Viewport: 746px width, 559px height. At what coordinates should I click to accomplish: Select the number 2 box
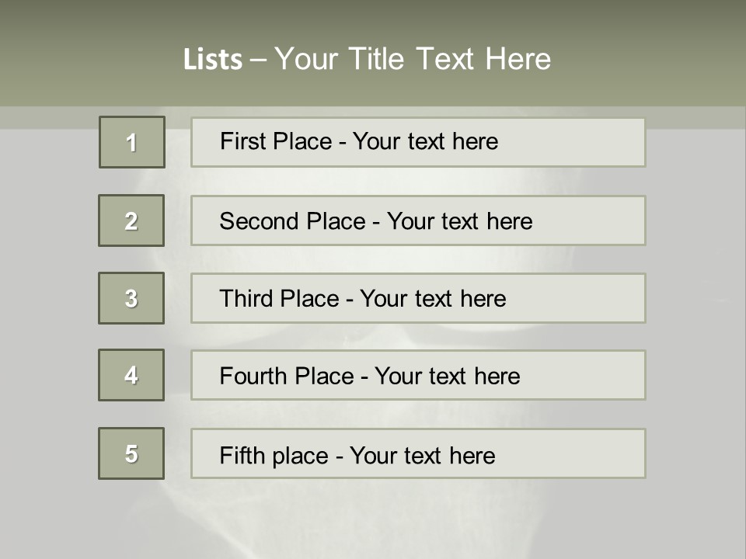(x=131, y=220)
